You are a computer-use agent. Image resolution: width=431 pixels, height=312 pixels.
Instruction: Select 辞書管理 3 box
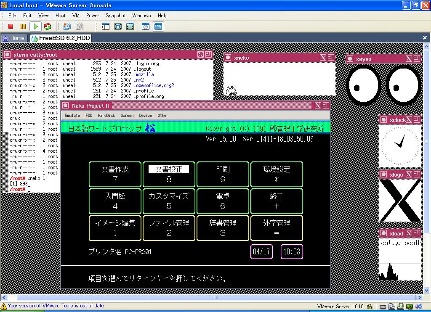pyautogui.click(x=223, y=228)
